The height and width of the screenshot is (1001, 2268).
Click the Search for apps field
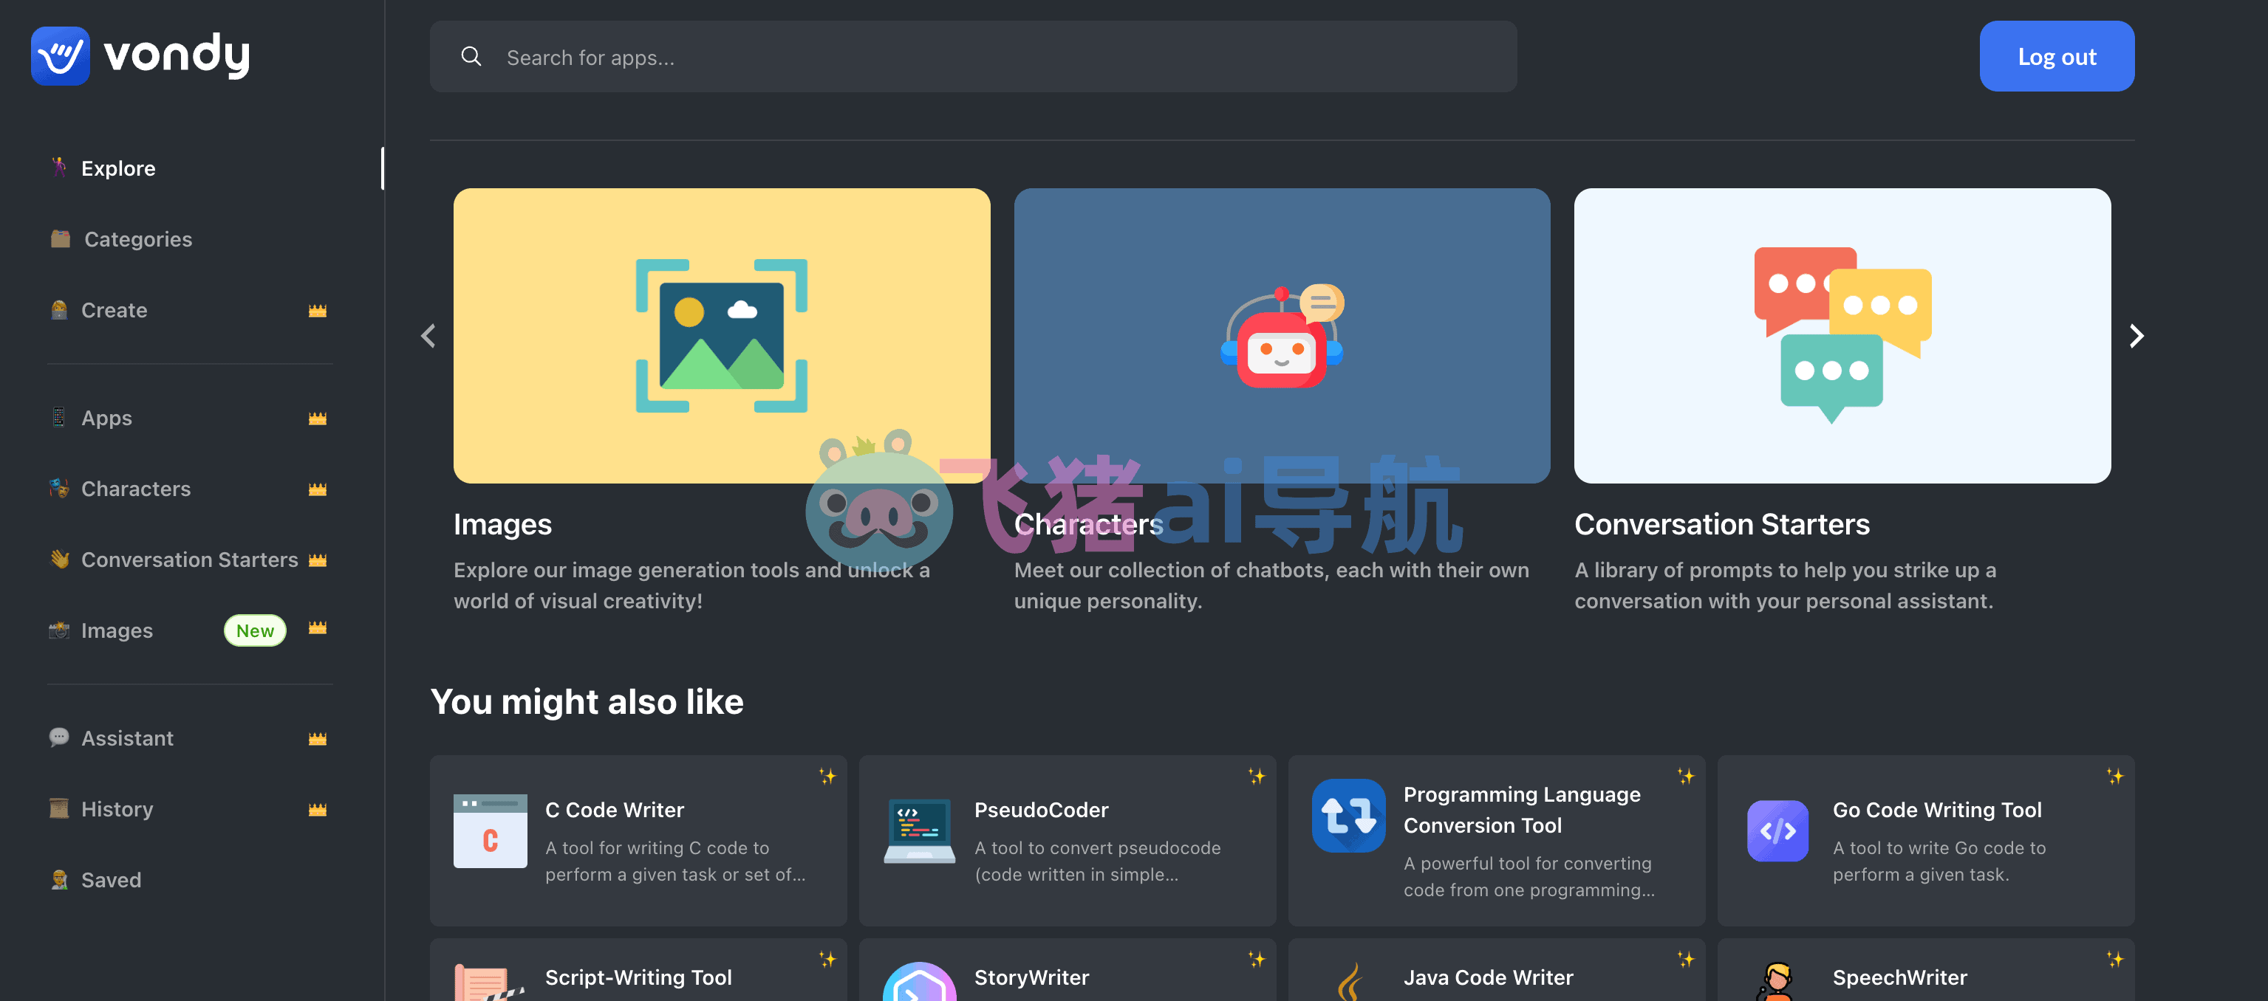[x=973, y=56]
